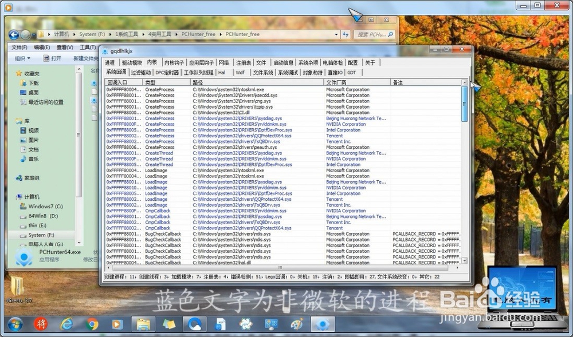
Task: Open the Windows Start menu
Action: coord(15,324)
